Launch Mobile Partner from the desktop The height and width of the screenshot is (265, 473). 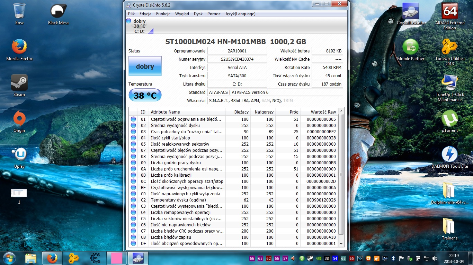[410, 50]
